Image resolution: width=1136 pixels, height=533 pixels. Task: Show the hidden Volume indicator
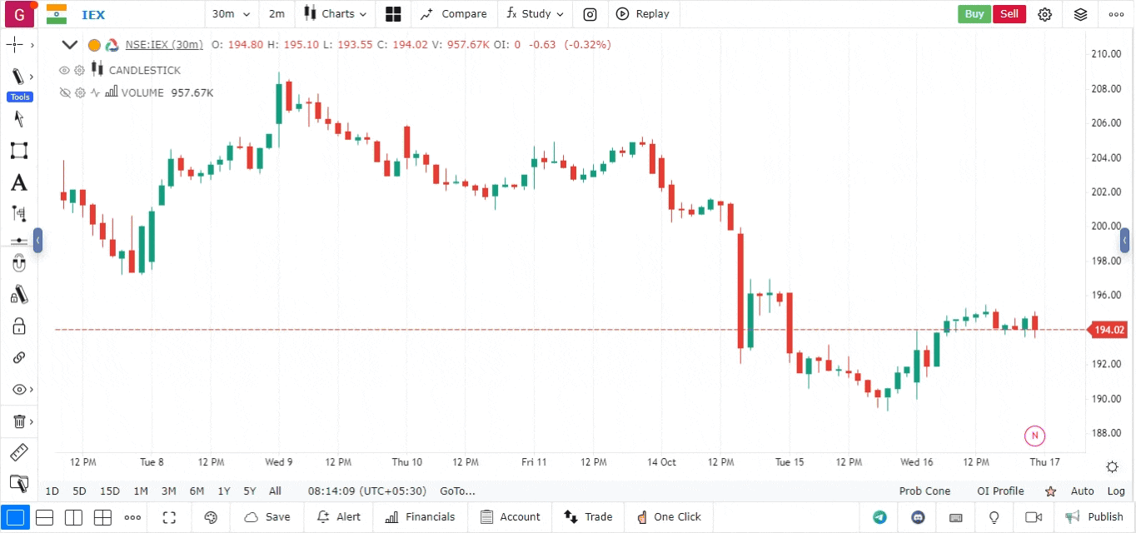(x=64, y=92)
